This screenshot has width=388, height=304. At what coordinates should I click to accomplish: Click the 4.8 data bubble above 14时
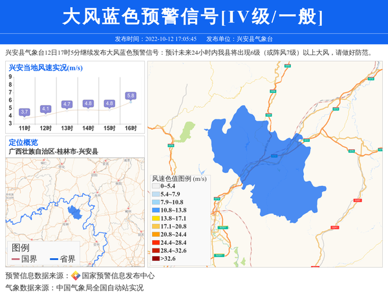tap(88, 103)
